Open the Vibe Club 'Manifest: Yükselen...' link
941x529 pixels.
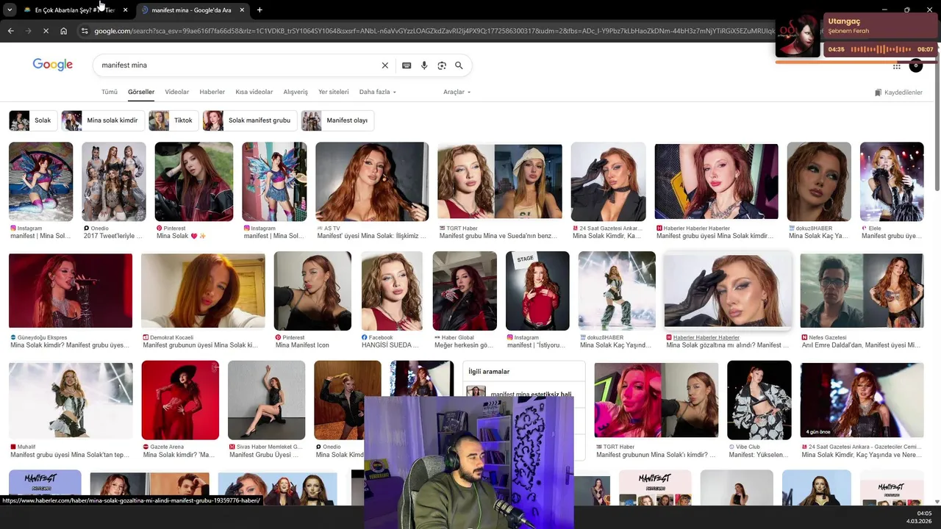[x=759, y=455]
